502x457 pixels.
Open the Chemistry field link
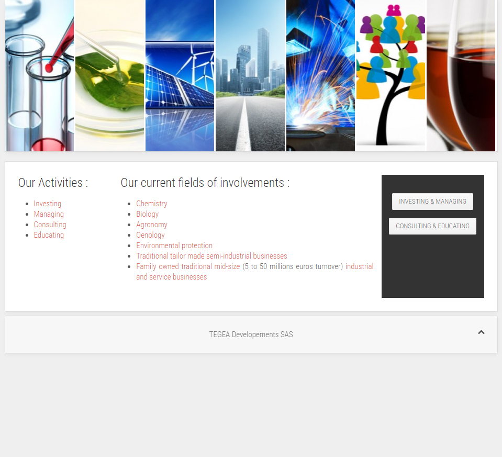(152, 204)
